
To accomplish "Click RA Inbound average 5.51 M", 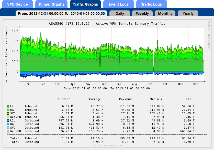I will point(97,110).
